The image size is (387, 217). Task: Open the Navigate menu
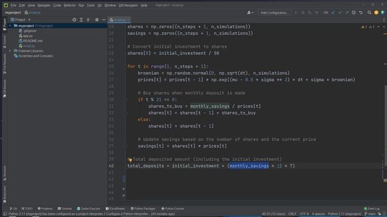(44, 5)
